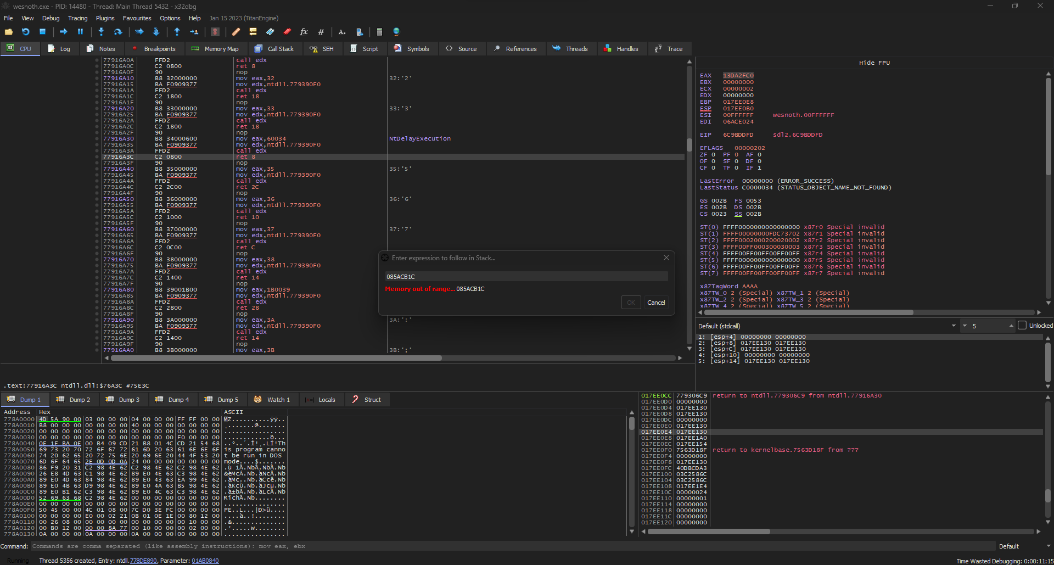Restart the debuggee with the restart icon
The image size is (1054, 565).
26,32
